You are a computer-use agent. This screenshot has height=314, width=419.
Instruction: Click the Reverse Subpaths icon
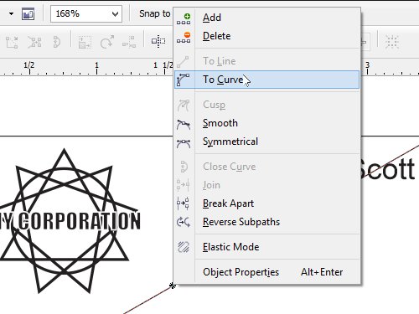[184, 222]
